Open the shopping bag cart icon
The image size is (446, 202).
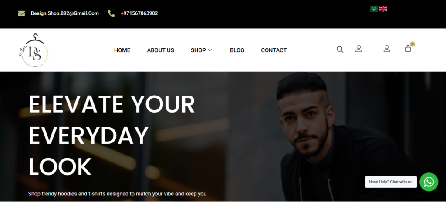tap(408, 49)
